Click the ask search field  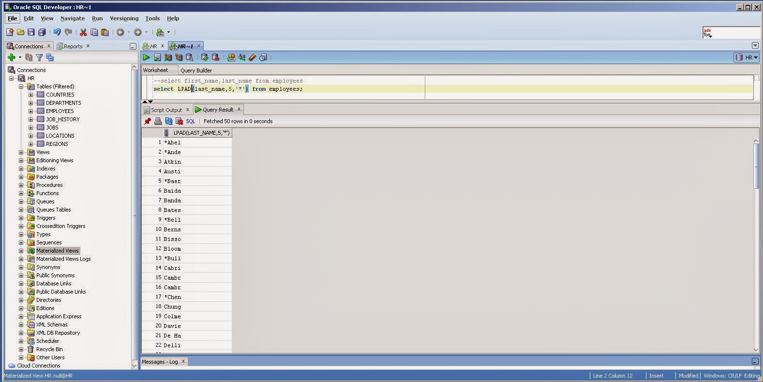(731, 32)
